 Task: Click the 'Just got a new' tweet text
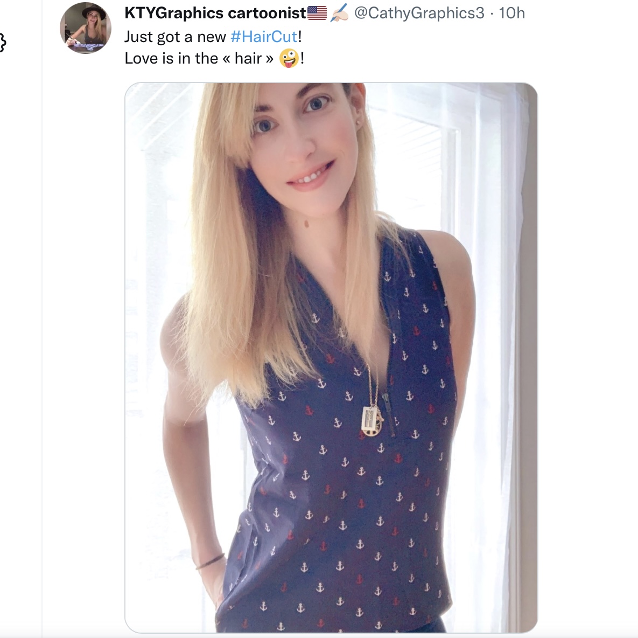tap(175, 37)
